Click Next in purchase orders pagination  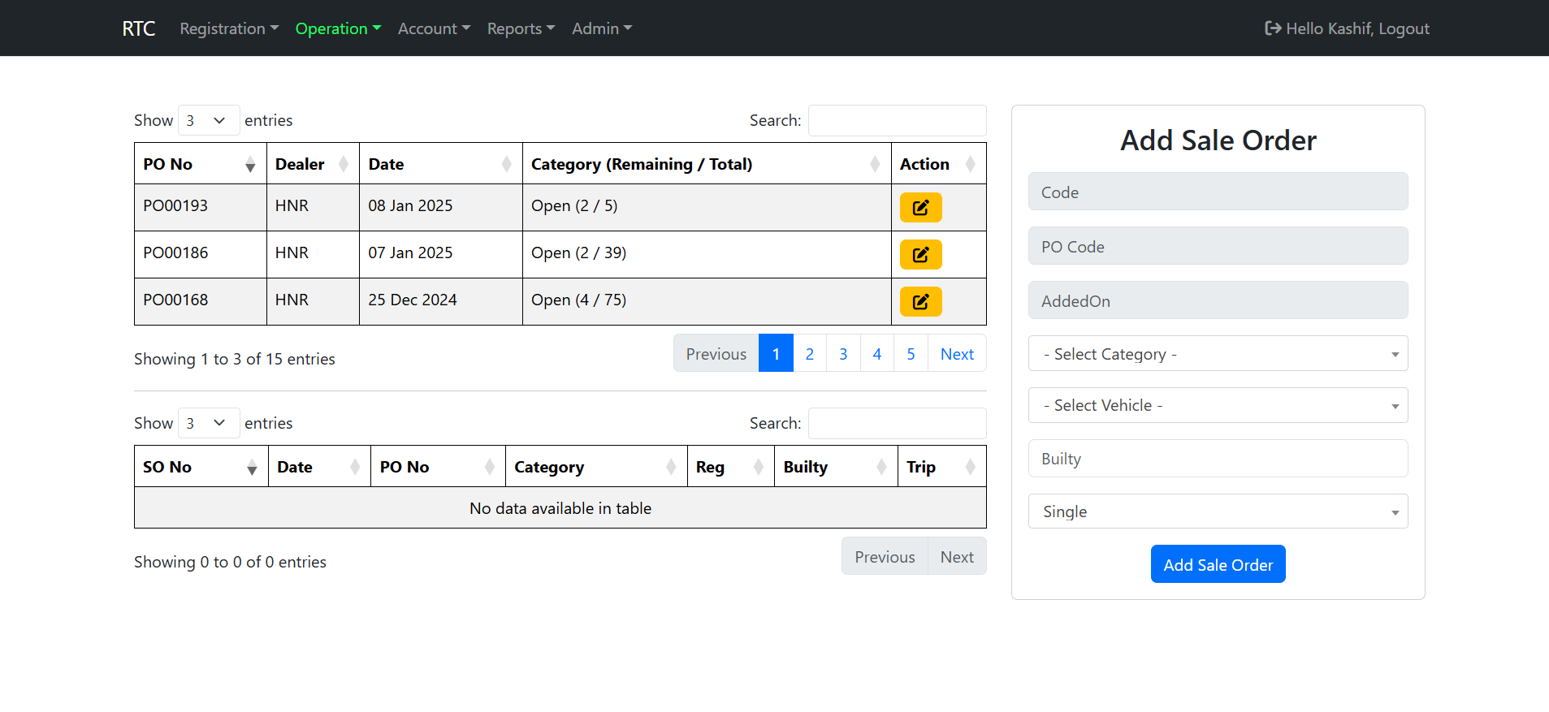956,354
